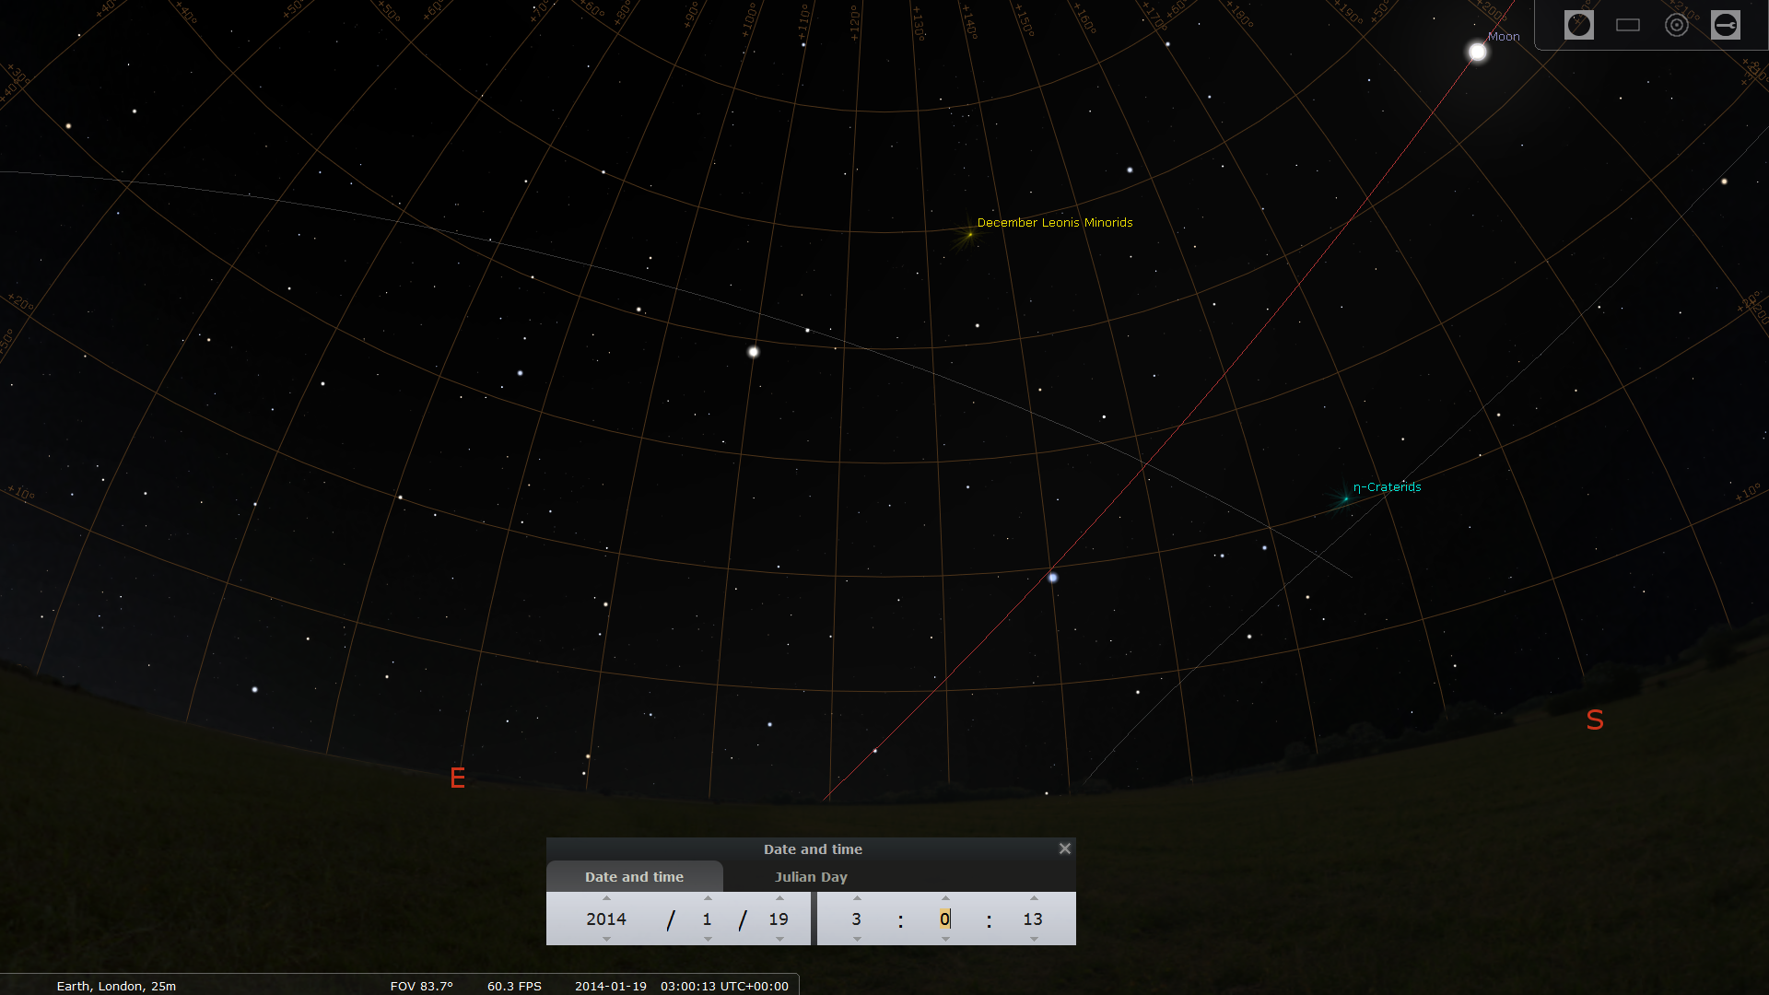Increase the seconds with the up arrow
This screenshot has width=1769, height=995.
(x=1034, y=898)
